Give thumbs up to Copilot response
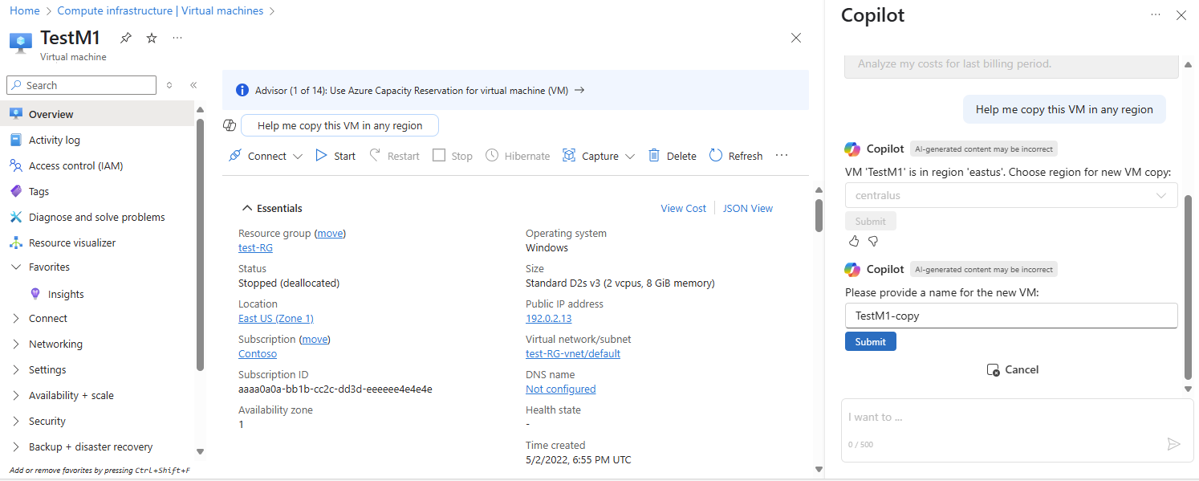Screen dimensions: 1199x481 853,241
